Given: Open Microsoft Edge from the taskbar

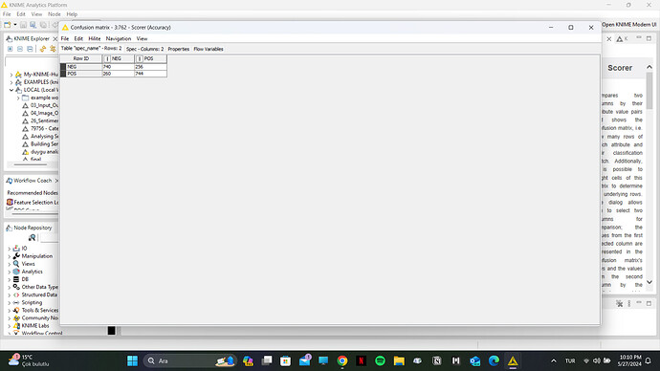Looking at the screenshot, I should pos(494,360).
